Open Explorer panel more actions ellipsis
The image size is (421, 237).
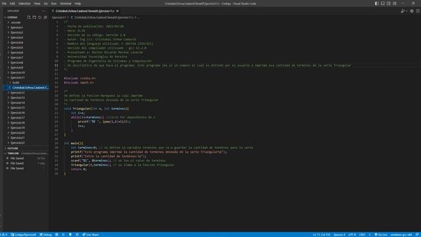click(43, 11)
